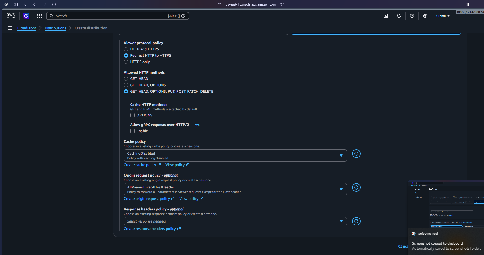
Task: Expand the CachingDisabled cache policy dropdown
Action: pyautogui.click(x=235, y=155)
